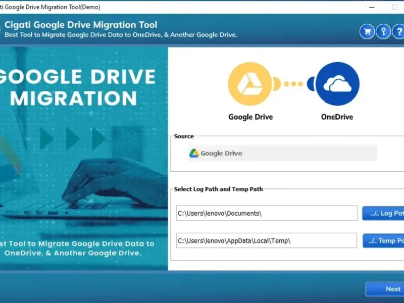Click the temp path field showing AppData
Image resolution: width=404 pixels, height=303 pixels.
coord(267,241)
